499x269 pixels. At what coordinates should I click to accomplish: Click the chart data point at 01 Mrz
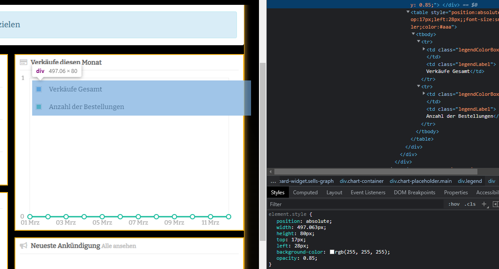[30, 217]
